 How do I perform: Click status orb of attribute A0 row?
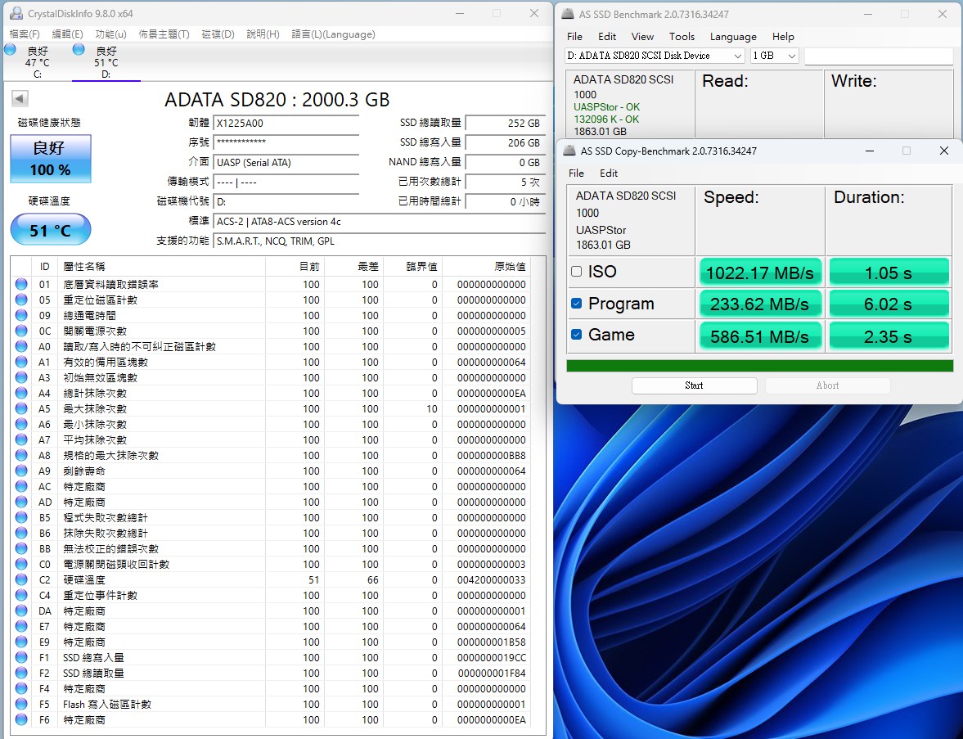(x=21, y=346)
